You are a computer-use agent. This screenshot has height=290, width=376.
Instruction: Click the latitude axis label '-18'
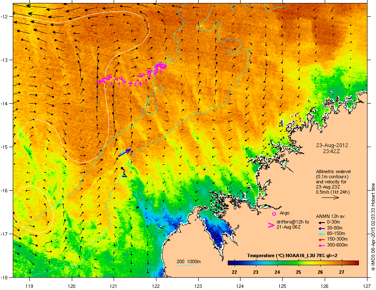[x=4, y=277]
